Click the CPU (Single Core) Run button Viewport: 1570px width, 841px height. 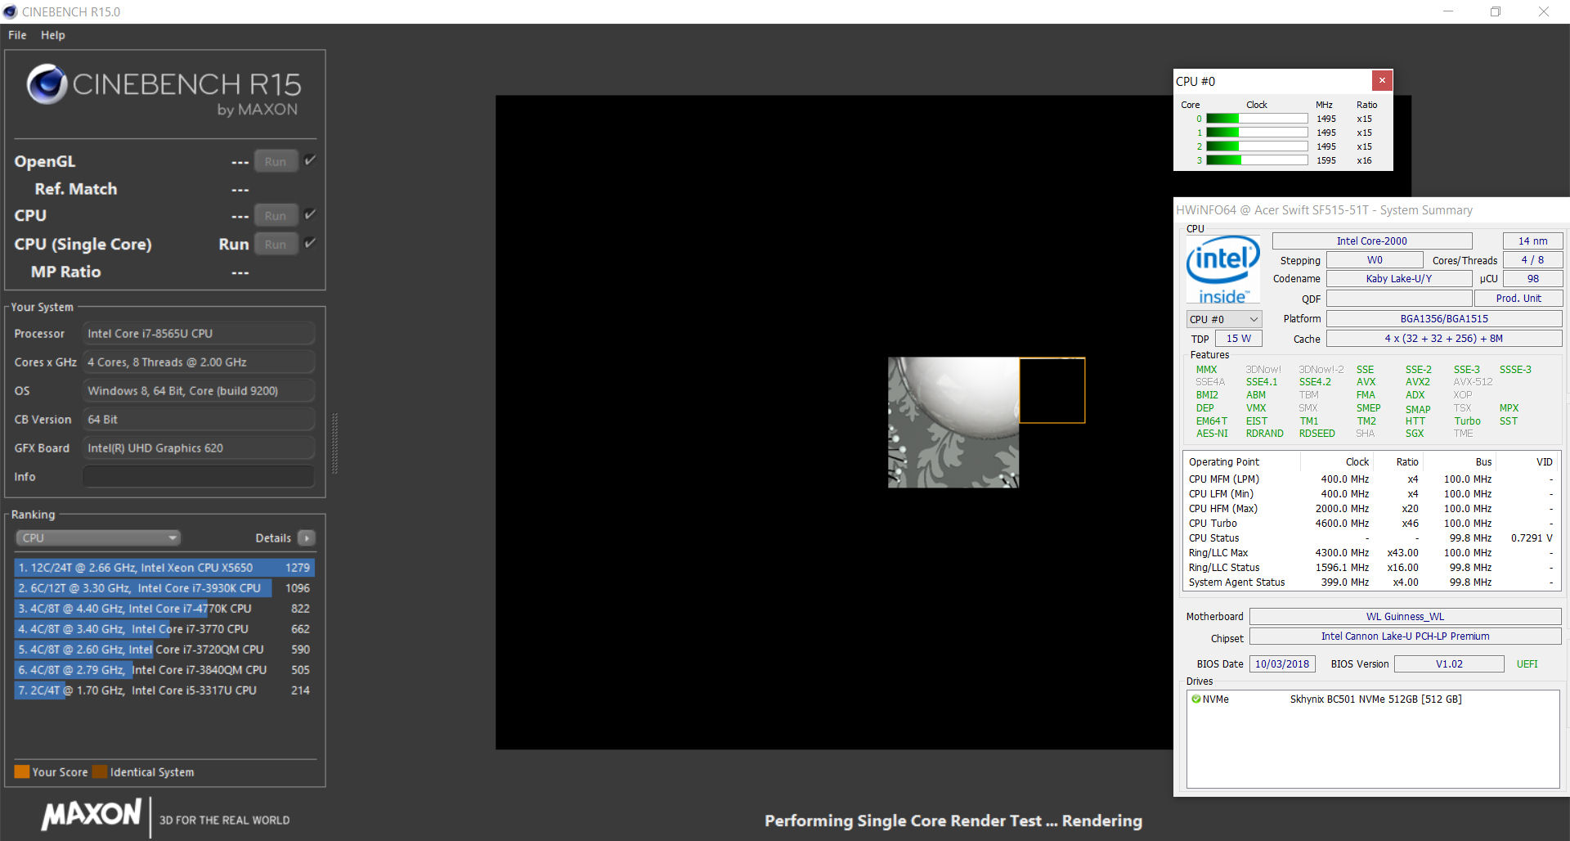(276, 244)
